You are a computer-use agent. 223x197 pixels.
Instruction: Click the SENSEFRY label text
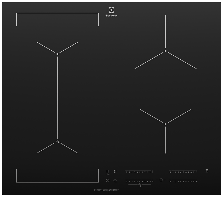click(115, 190)
